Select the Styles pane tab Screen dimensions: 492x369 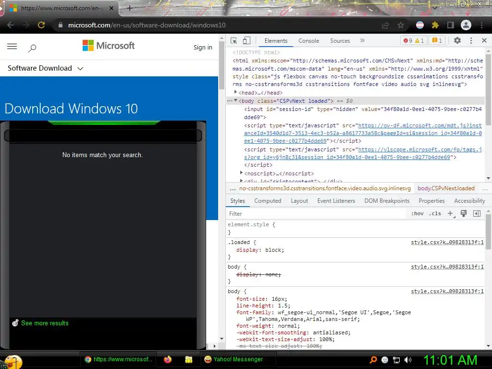point(237,201)
